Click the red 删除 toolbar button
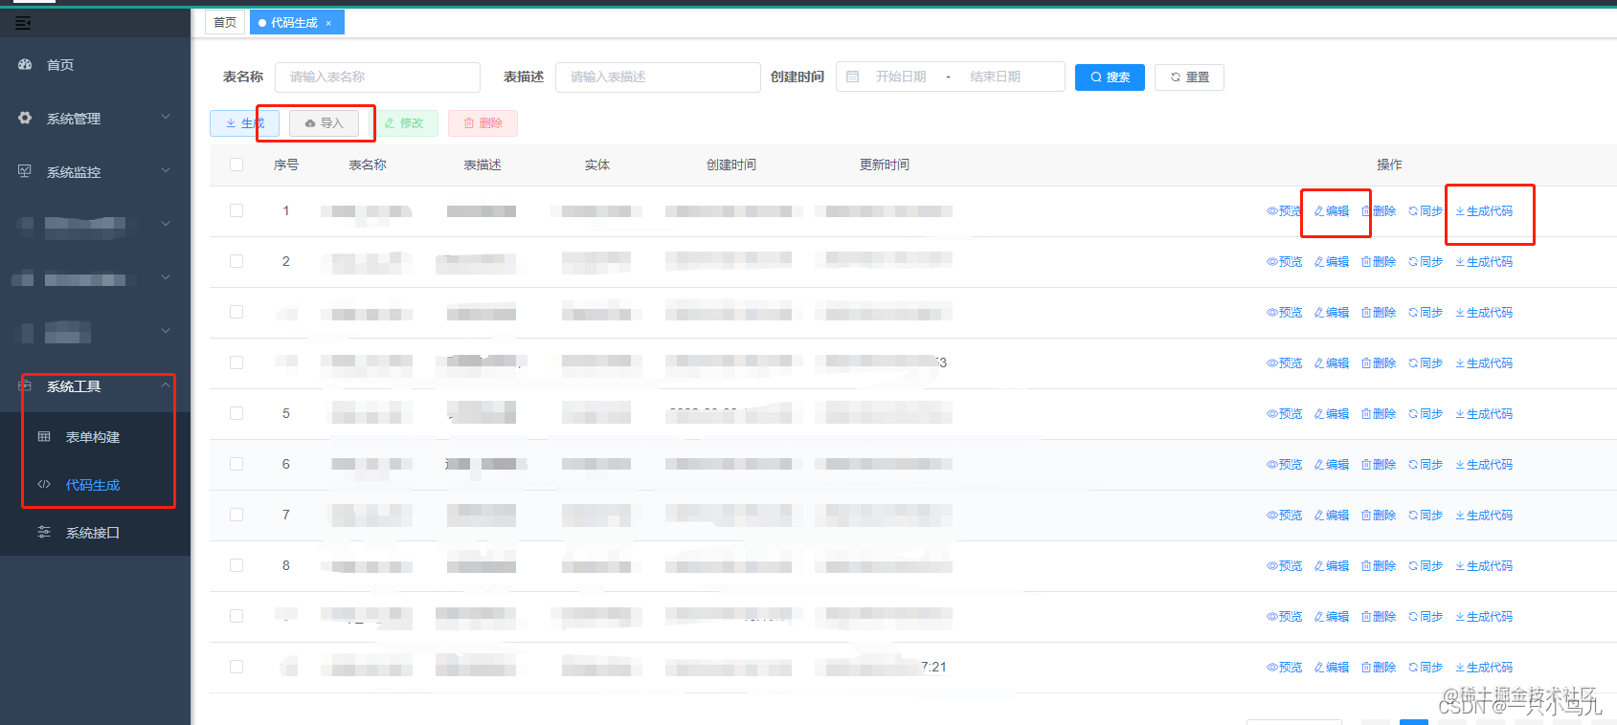Image resolution: width=1617 pixels, height=725 pixels. point(483,123)
